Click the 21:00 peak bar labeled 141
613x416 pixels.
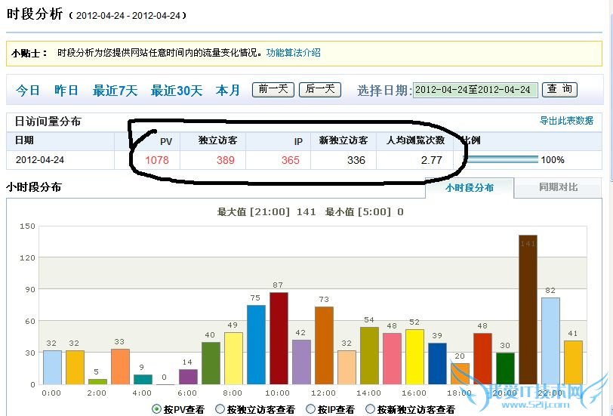(528, 310)
